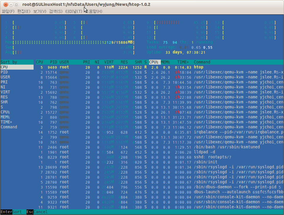
Task: Select TIME+ in Sort by list
Action: click(17, 122)
